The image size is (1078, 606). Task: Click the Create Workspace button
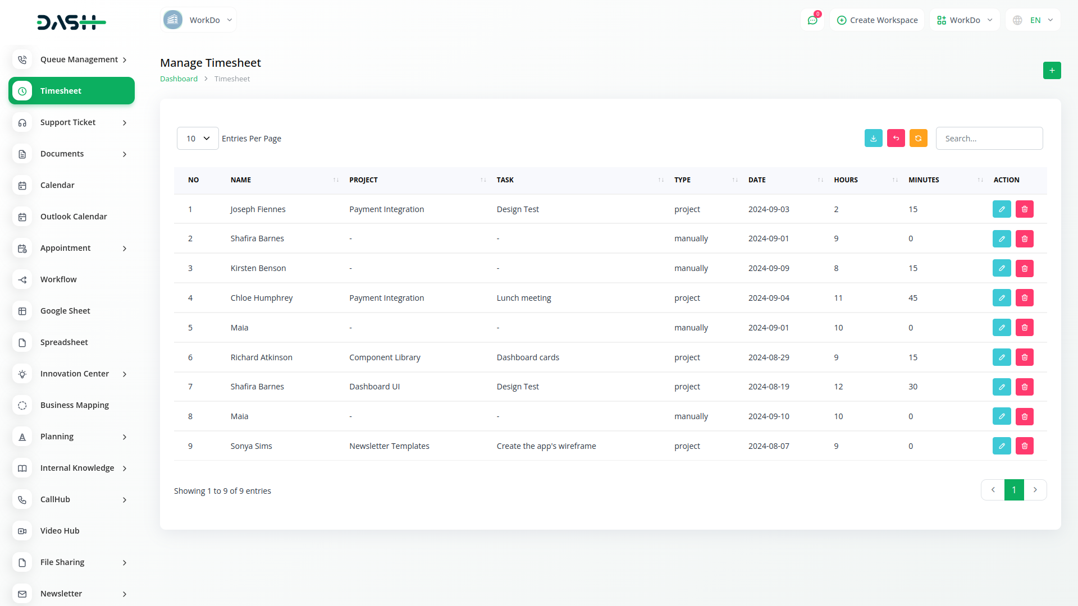point(877,20)
